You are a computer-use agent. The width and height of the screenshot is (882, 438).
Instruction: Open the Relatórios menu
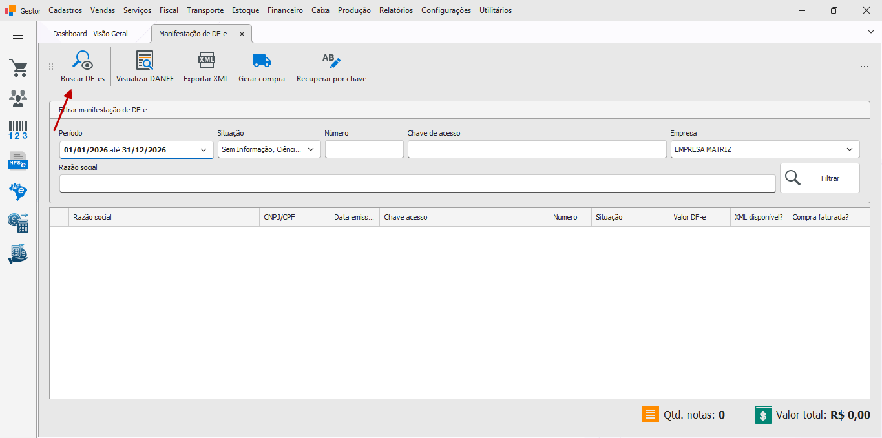(x=396, y=10)
